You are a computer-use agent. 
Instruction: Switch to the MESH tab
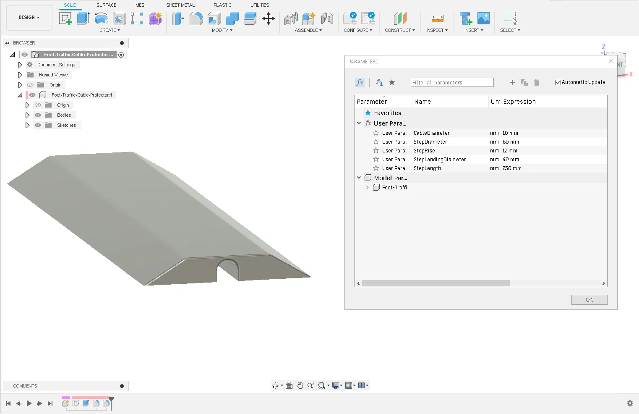[x=141, y=5]
